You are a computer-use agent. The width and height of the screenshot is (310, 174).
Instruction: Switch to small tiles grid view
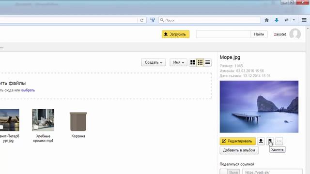(200, 62)
